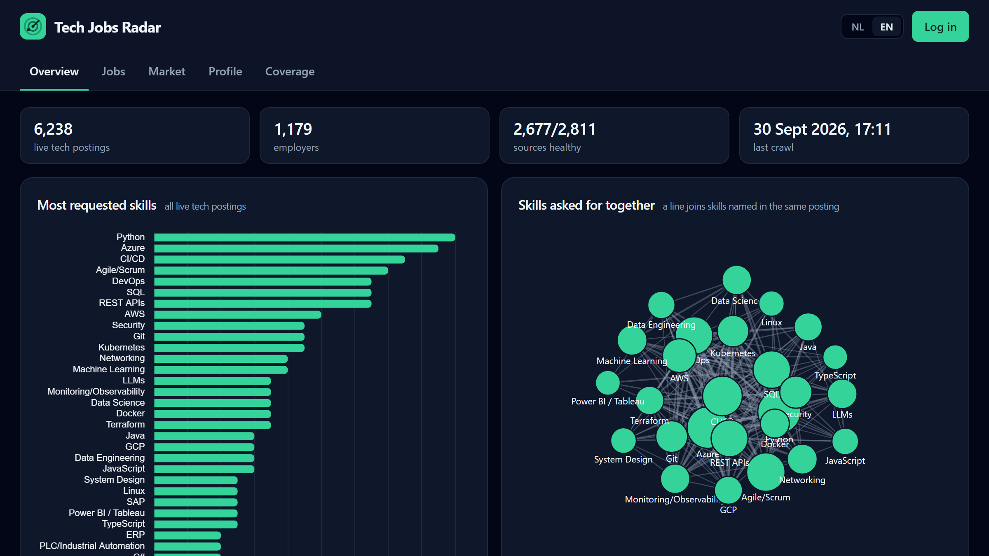Select the Java node in the skills graph

[x=808, y=327]
